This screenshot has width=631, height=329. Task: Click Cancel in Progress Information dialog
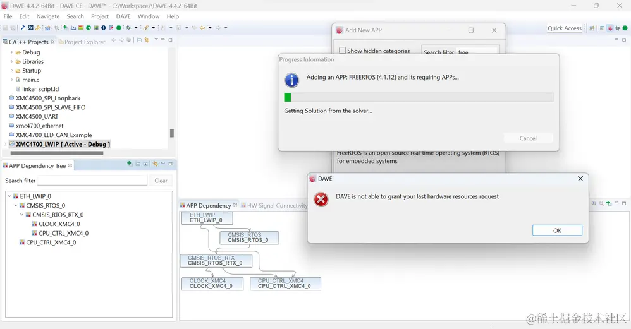click(527, 138)
